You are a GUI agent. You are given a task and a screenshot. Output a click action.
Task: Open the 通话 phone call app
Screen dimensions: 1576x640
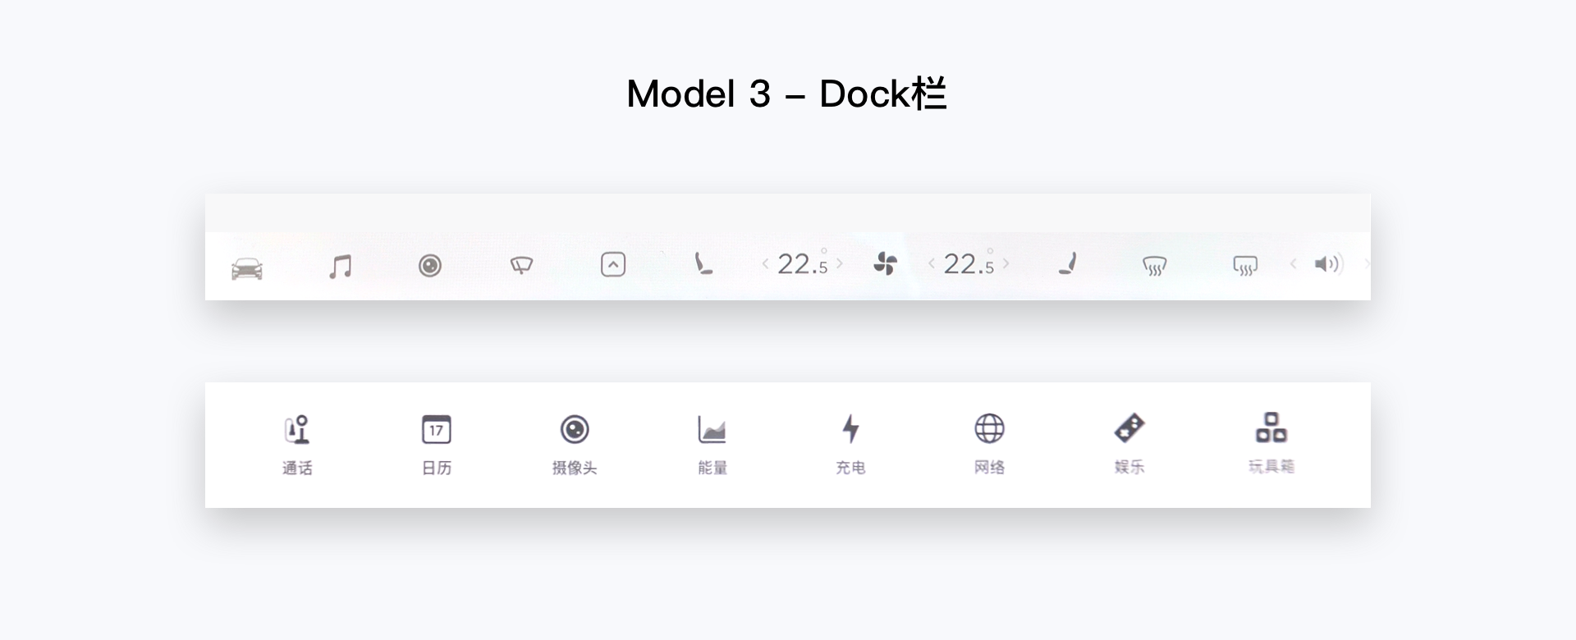tap(297, 446)
